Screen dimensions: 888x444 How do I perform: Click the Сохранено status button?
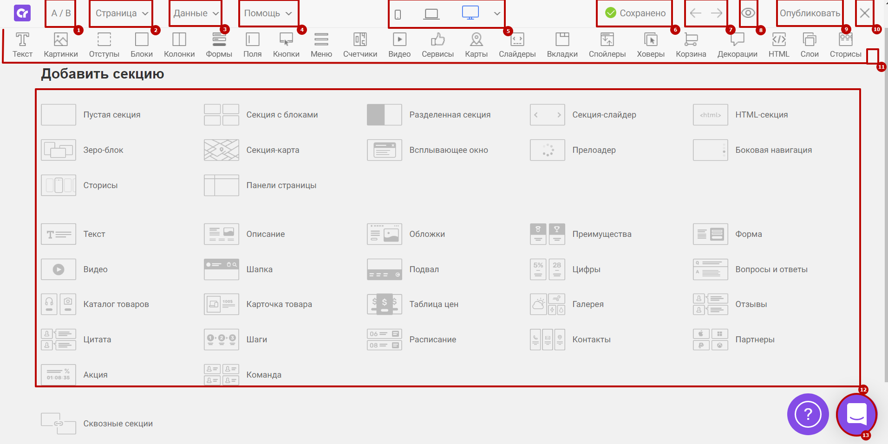point(635,13)
